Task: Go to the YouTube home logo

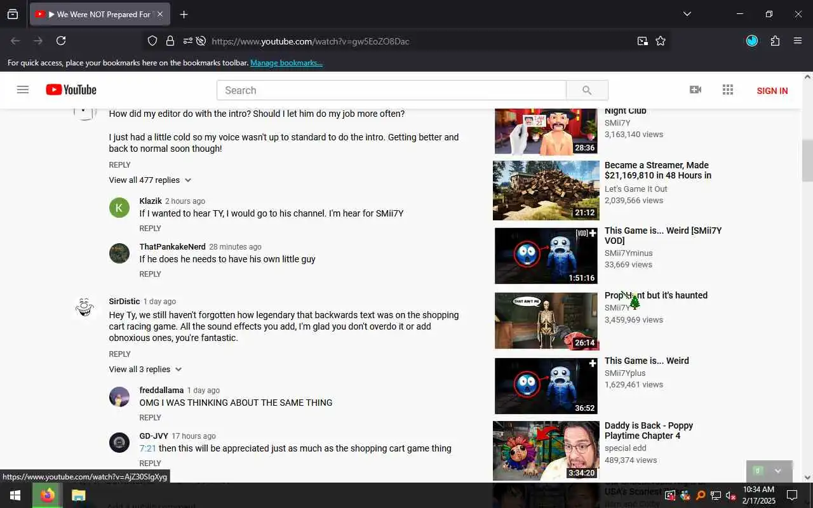Action: [71, 90]
